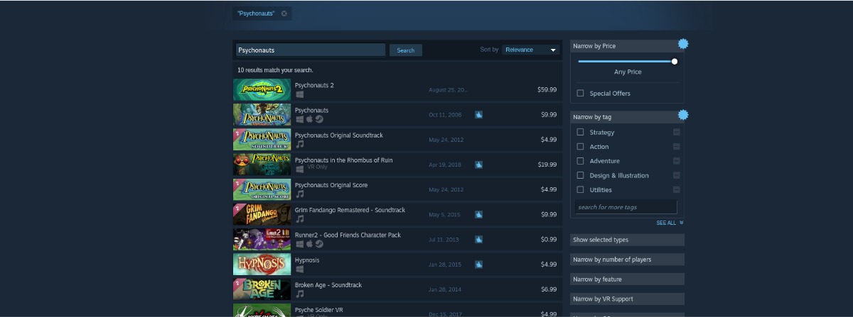
Task: Check the Utilities tag checkbox
Action: [581, 189]
